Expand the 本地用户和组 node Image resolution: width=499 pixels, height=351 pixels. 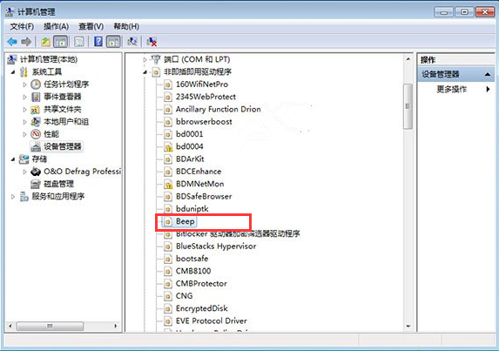[24, 122]
